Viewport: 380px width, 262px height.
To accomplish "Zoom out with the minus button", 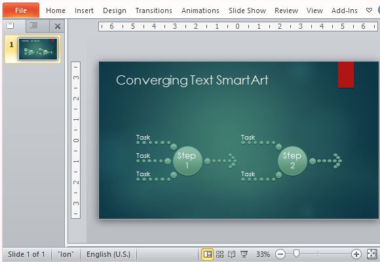I will (280, 254).
